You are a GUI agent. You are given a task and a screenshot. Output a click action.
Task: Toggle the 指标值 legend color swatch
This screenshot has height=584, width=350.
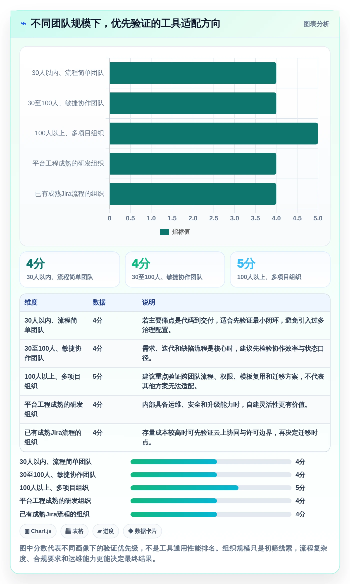(x=164, y=232)
